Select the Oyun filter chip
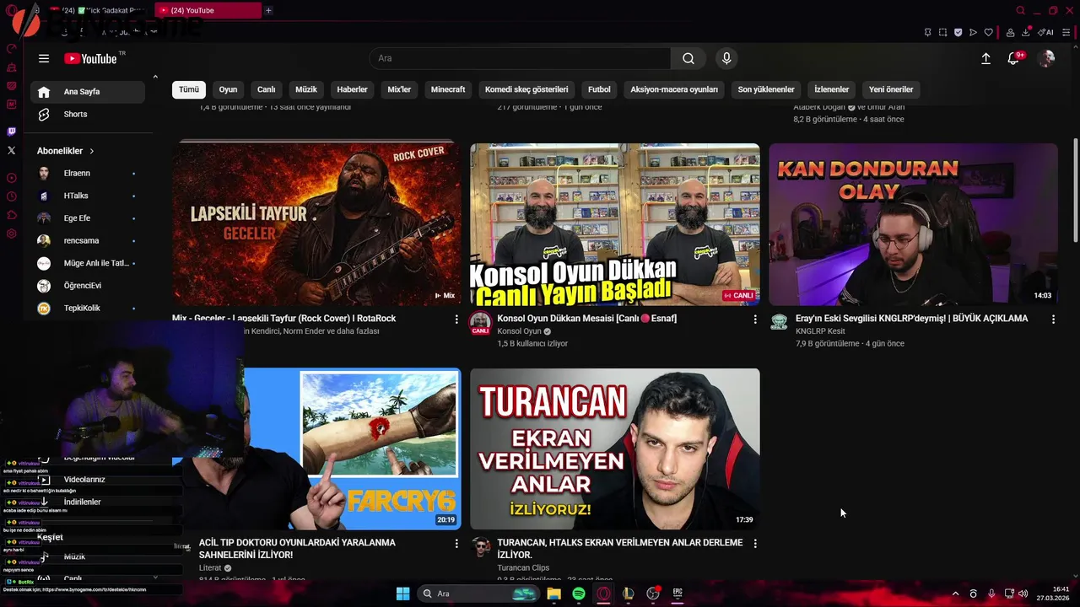The width and height of the screenshot is (1080, 607). point(228,89)
